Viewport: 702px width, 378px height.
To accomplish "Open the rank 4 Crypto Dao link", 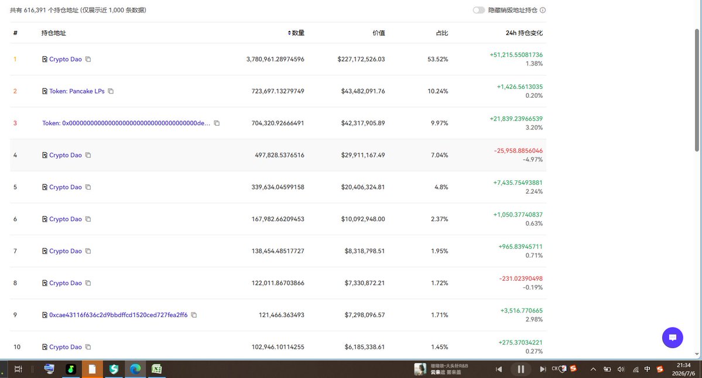I will pyautogui.click(x=66, y=155).
